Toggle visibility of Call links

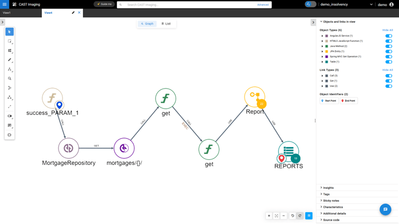(x=388, y=76)
